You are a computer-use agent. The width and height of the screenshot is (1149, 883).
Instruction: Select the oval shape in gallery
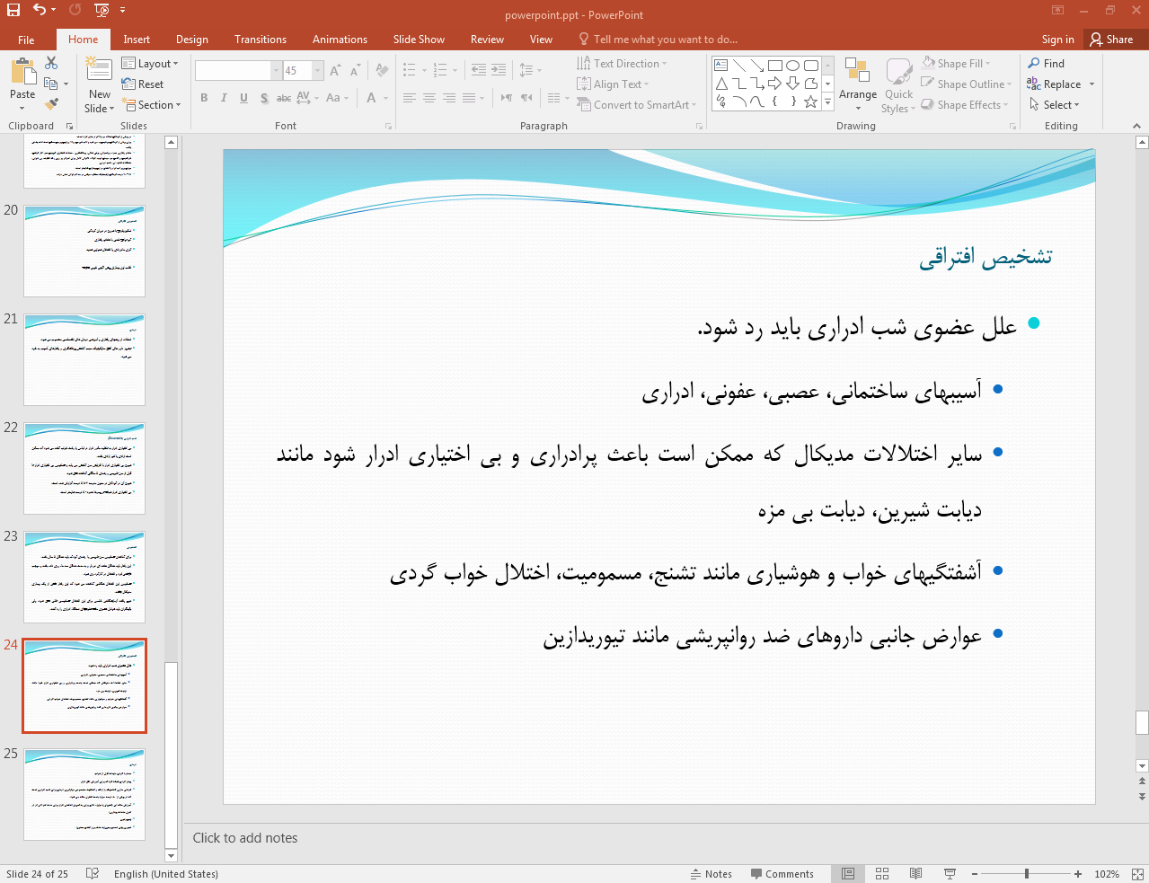click(792, 66)
